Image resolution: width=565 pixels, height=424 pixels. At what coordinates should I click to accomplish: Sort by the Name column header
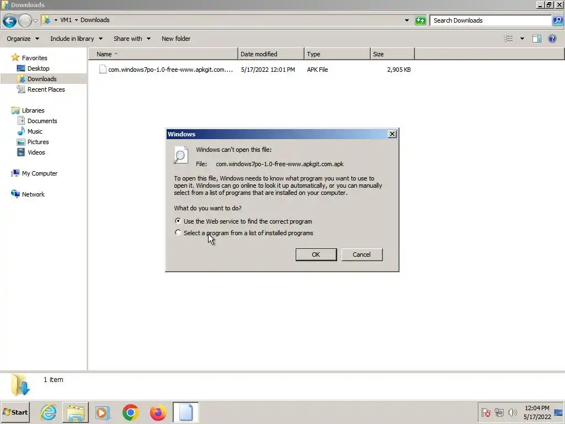(163, 54)
